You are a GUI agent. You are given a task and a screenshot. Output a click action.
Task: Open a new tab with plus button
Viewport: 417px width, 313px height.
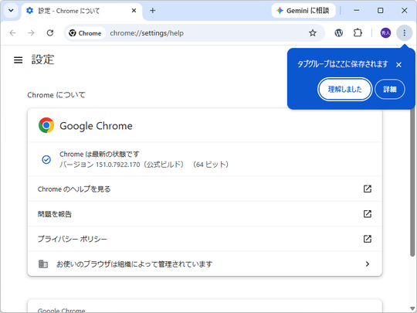tap(152, 11)
